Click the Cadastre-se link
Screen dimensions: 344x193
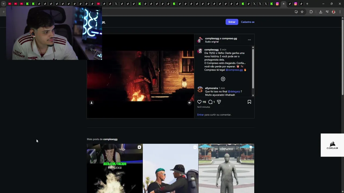pyautogui.click(x=248, y=22)
